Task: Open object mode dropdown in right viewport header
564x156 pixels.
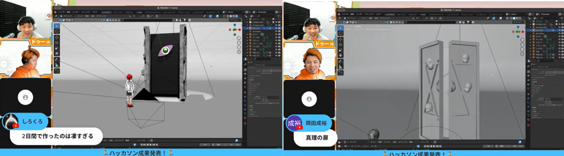Action: [352, 18]
